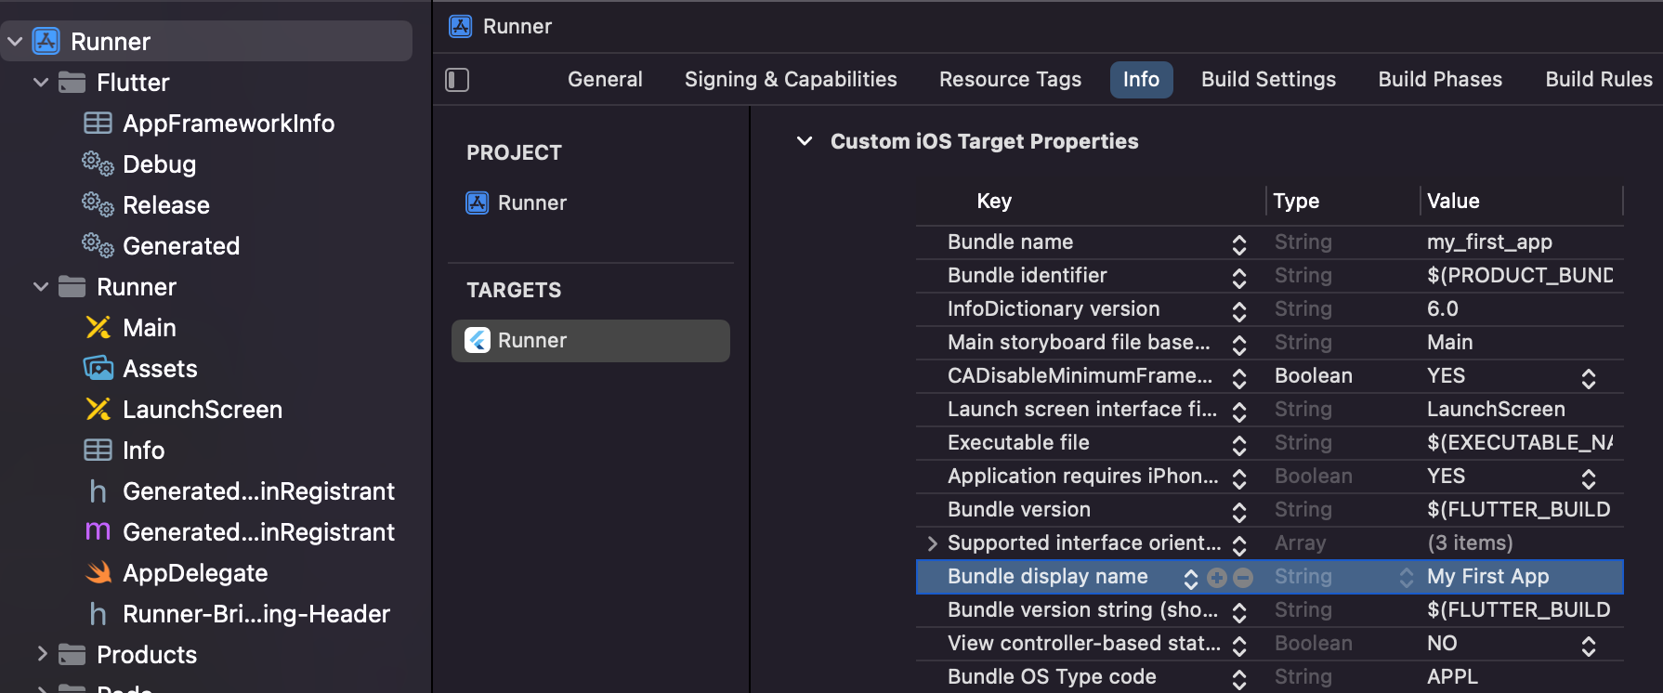Change Application requires iPhone boolean value stepper

1588,477
